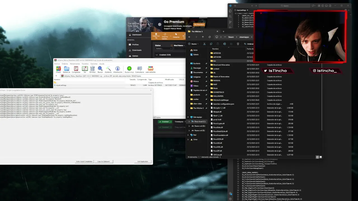Image resolution: width=358 pixels, height=201 pixels.
Task: Open Nuevo dropdown in File Explorer
Action: [193, 44]
